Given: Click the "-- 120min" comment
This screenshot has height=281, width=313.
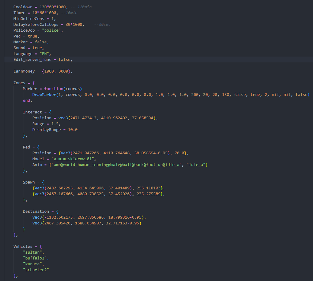Looking at the screenshot, I should coord(81,7).
